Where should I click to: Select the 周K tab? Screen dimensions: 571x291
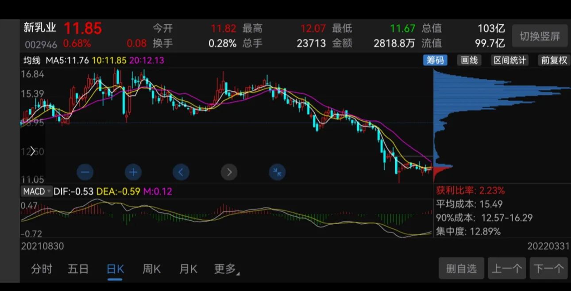click(151, 269)
